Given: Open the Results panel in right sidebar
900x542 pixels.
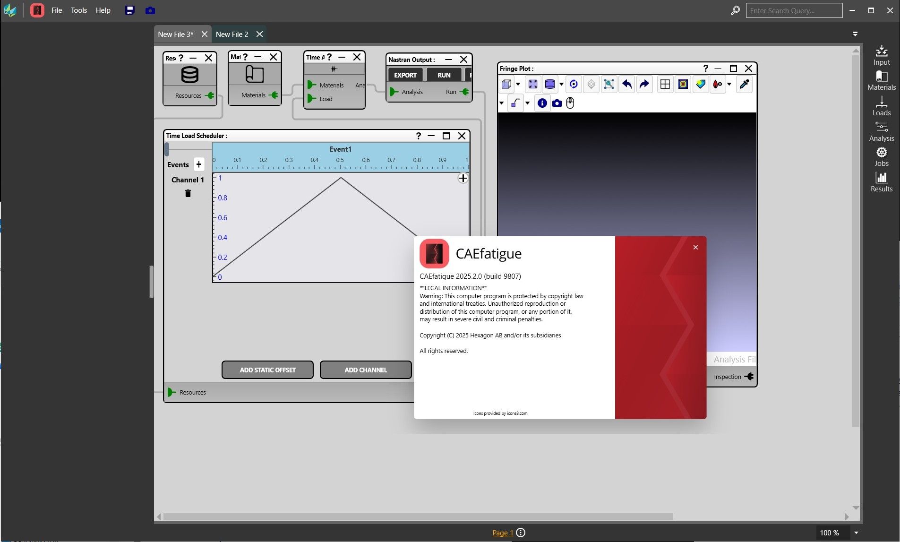Looking at the screenshot, I should click(x=881, y=182).
